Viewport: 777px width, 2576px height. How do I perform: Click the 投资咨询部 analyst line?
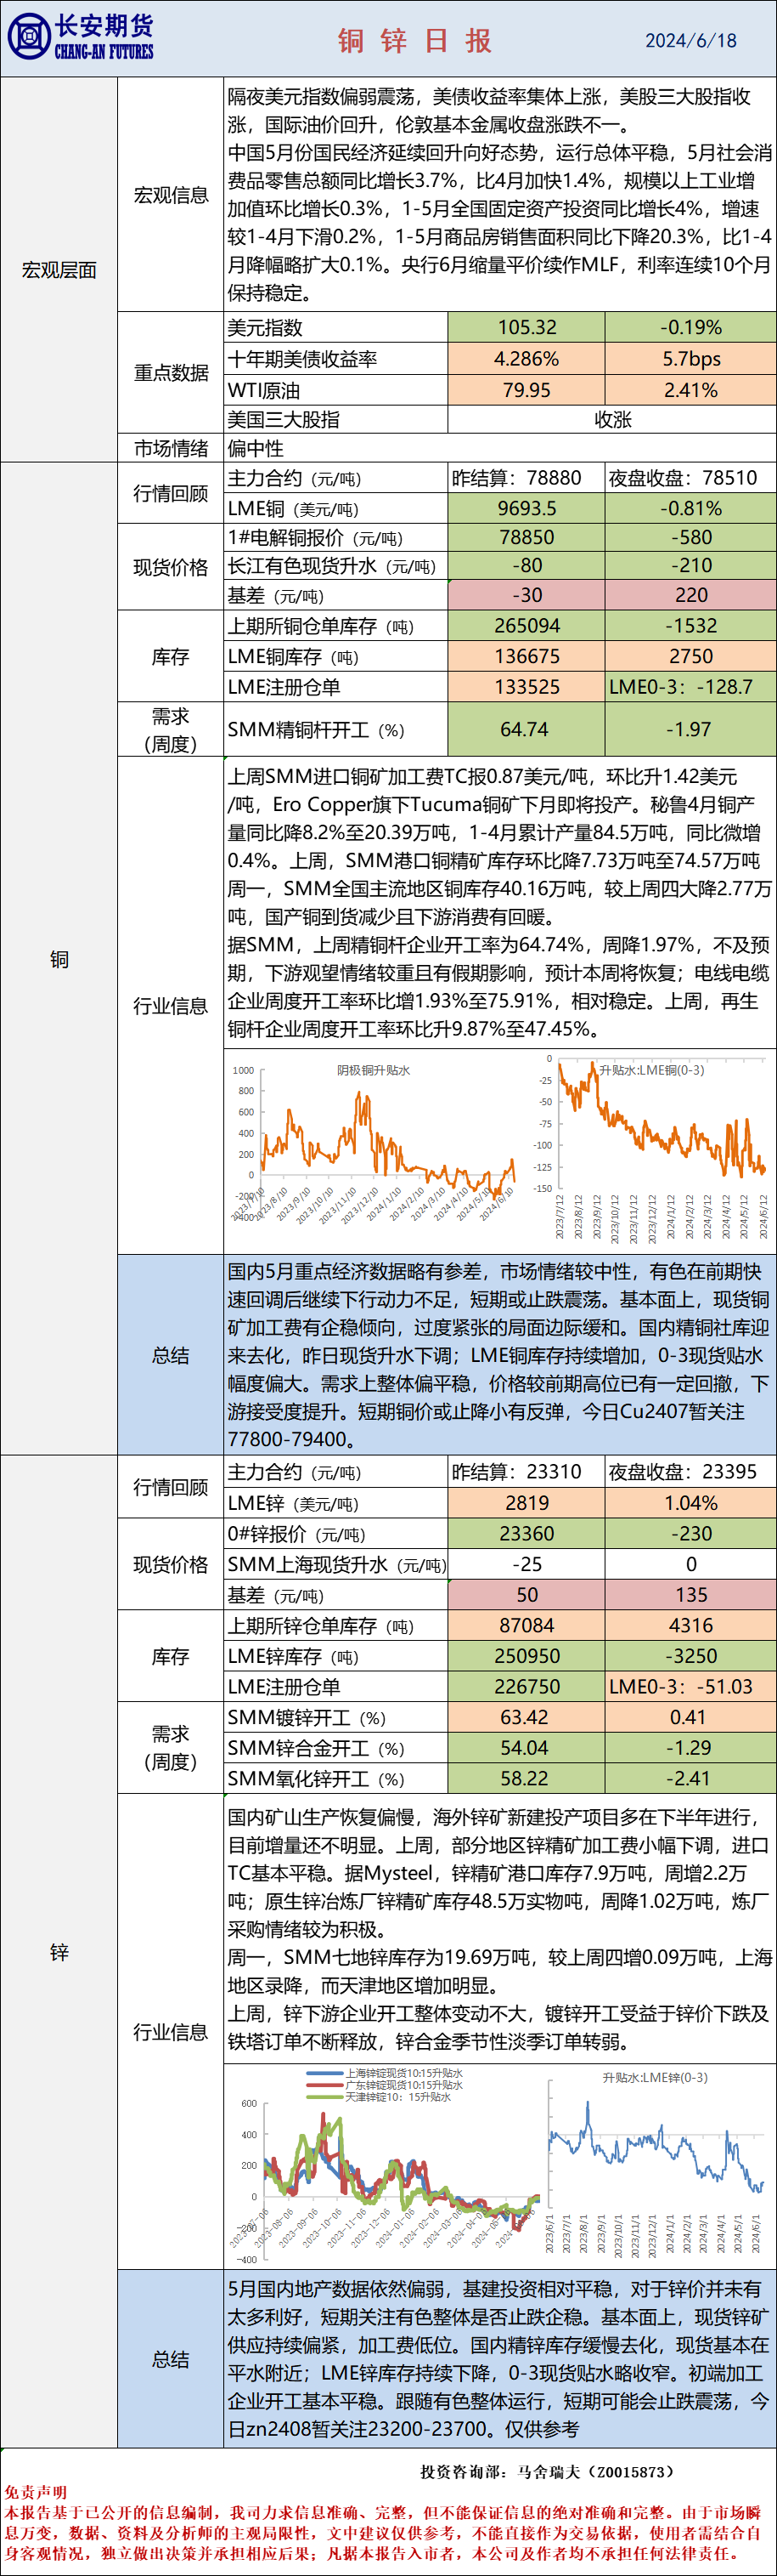pyautogui.click(x=547, y=2471)
